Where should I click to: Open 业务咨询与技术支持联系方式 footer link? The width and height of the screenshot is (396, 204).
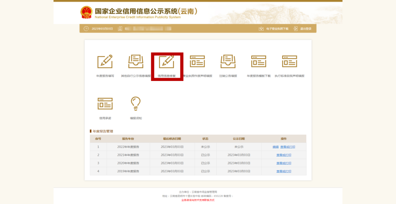(198, 200)
